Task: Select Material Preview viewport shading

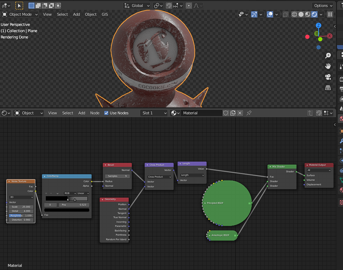Action: coord(308,14)
